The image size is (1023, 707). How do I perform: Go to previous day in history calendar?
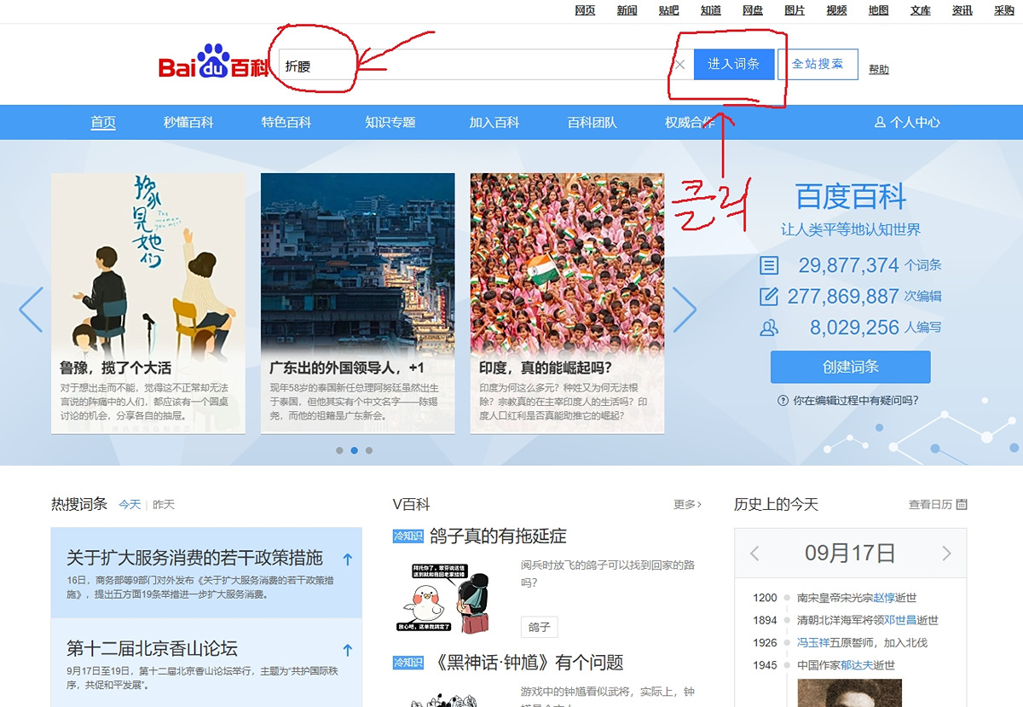coord(754,553)
